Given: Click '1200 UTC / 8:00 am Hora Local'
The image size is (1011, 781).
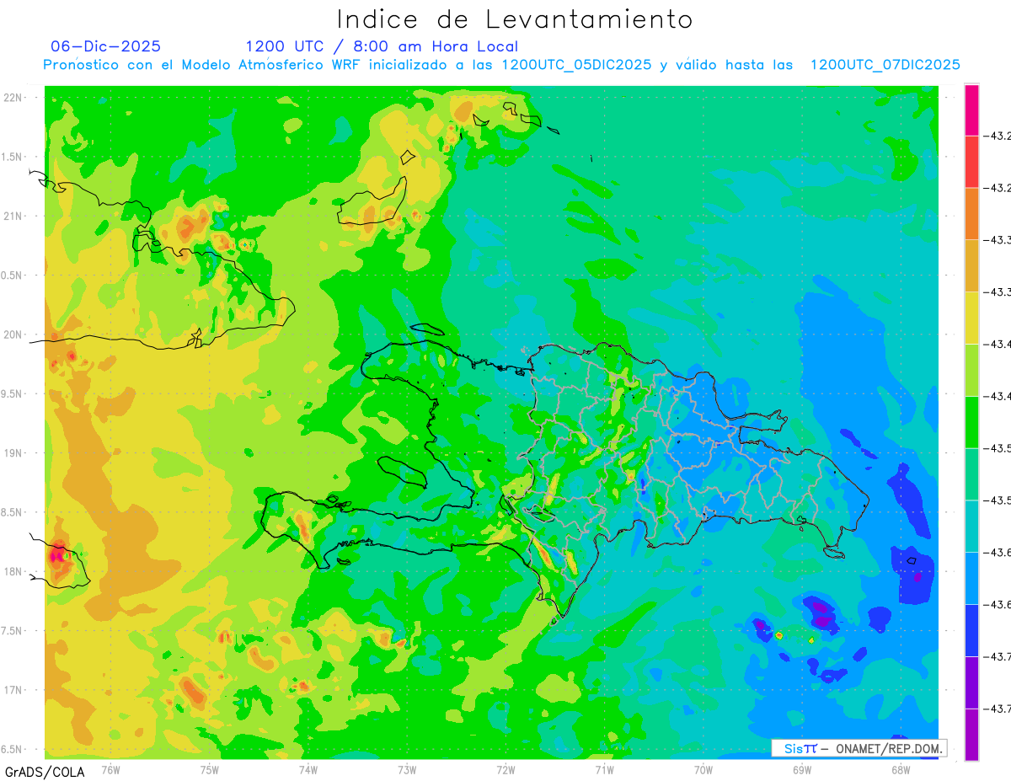Looking at the screenshot, I should (382, 46).
